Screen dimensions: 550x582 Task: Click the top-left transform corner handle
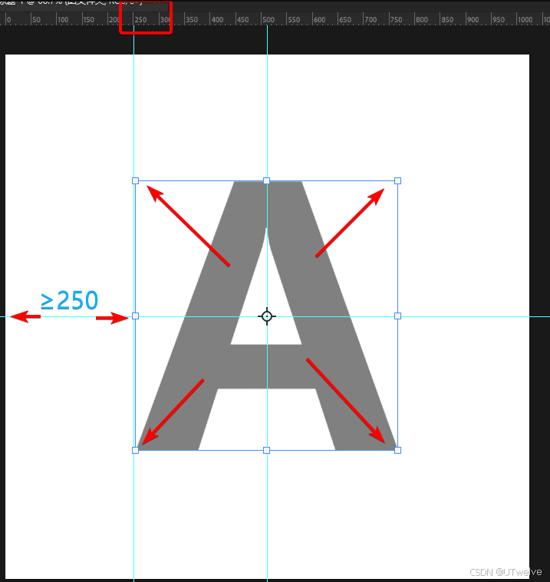click(135, 180)
